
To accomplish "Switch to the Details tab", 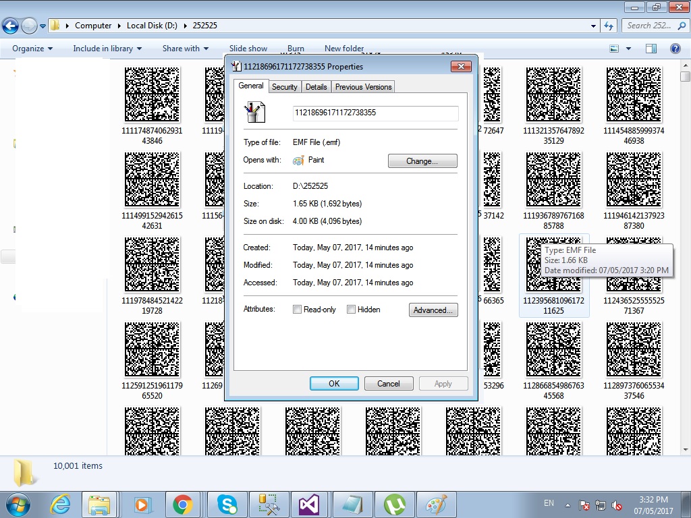I will [x=316, y=87].
